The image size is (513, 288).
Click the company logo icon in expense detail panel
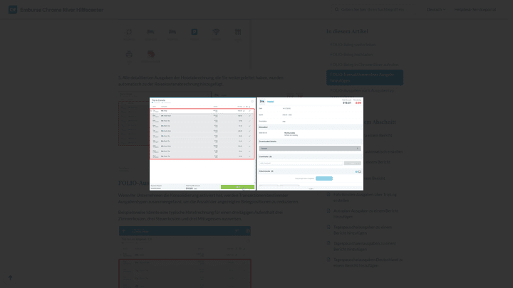coord(261,102)
